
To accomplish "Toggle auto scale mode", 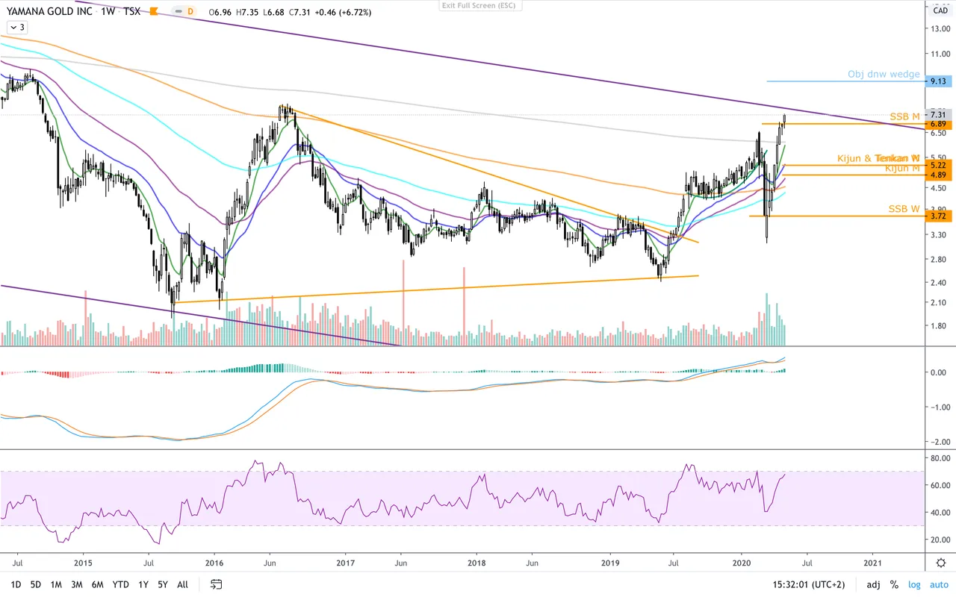I will (937, 584).
